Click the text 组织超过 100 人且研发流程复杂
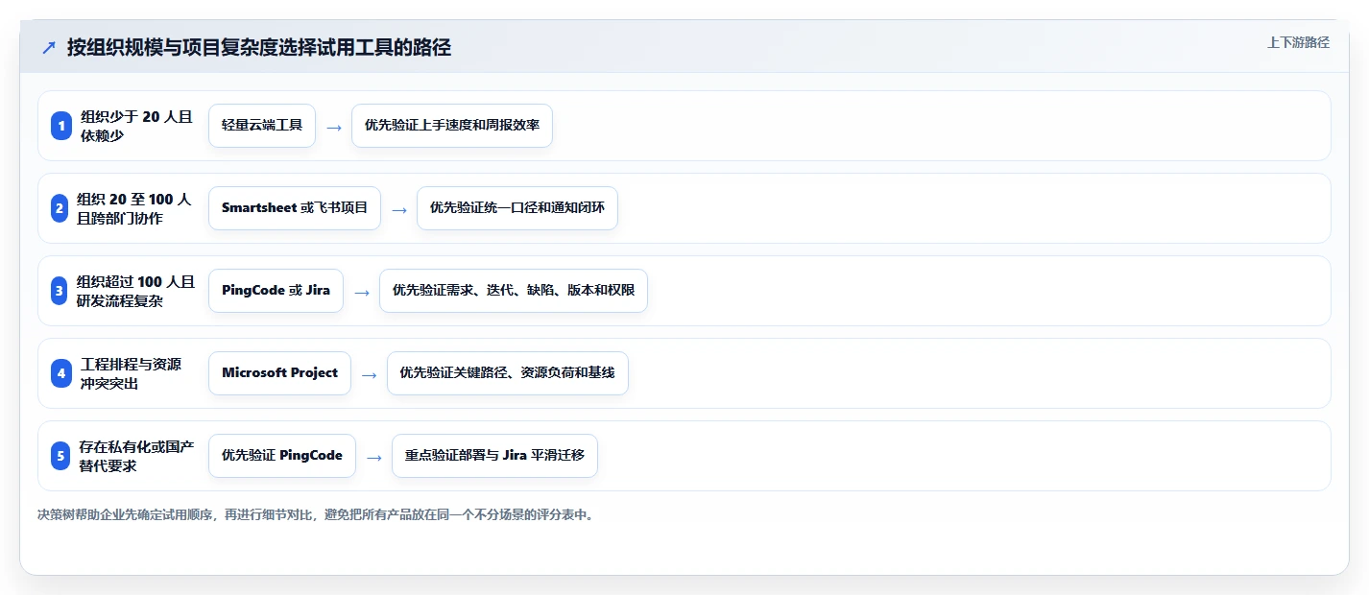 pos(135,291)
